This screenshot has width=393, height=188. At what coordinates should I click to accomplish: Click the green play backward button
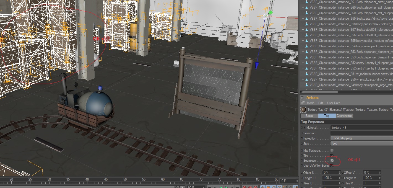pos(221,187)
